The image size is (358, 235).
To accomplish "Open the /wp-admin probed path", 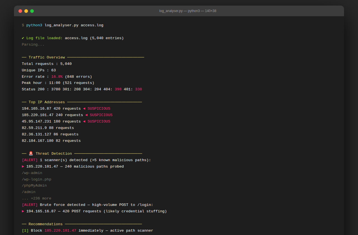I will 32,173.
